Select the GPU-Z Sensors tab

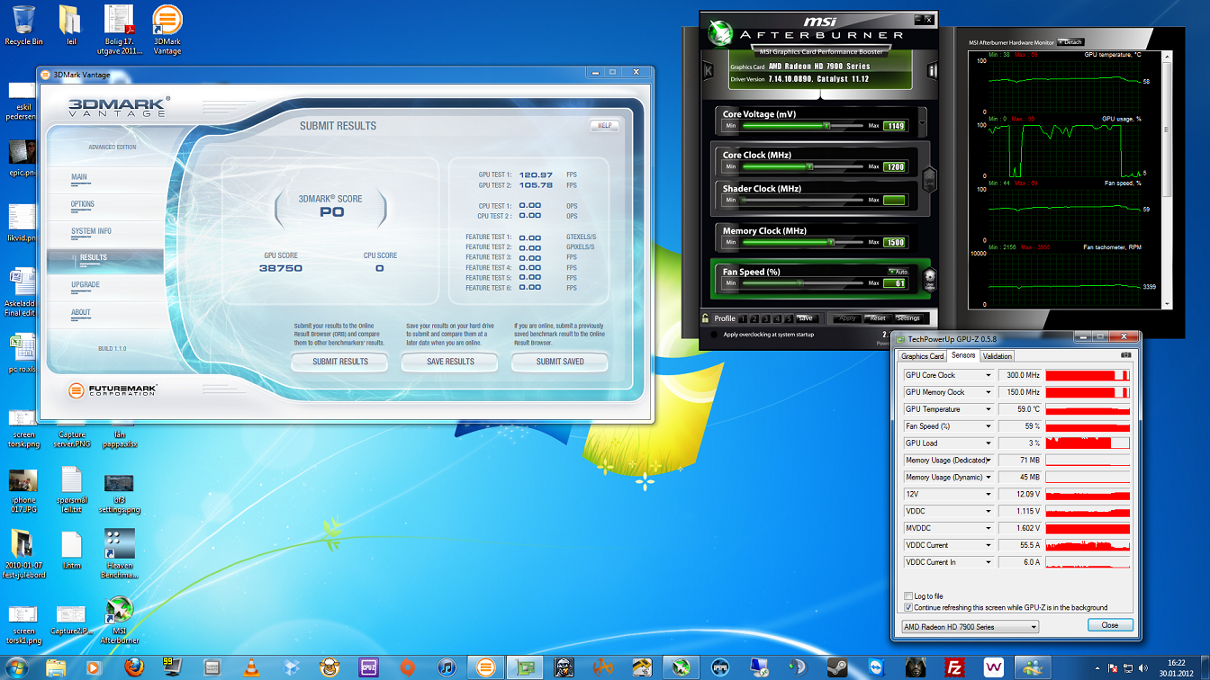[963, 356]
